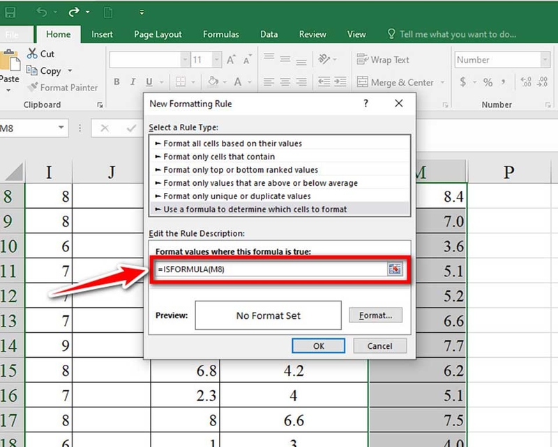Click the Copy icon
Screen dimensions: 558x447
pos(32,70)
